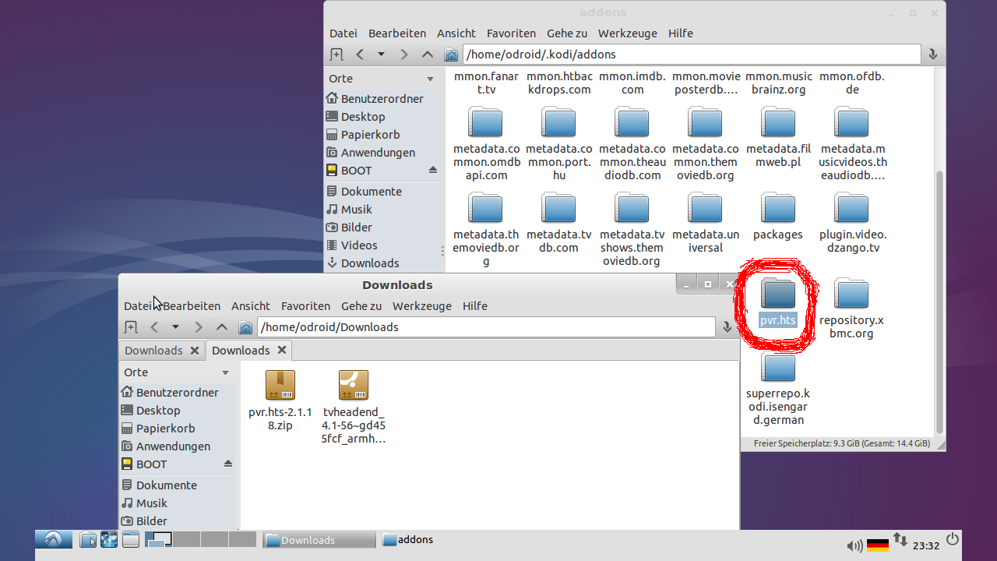This screenshot has width=997, height=561.
Task: Go back in addons window toolbar
Action: [360, 55]
